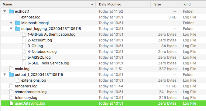Select the main.log file name
This screenshot has width=206, height=111.
[x=22, y=69]
